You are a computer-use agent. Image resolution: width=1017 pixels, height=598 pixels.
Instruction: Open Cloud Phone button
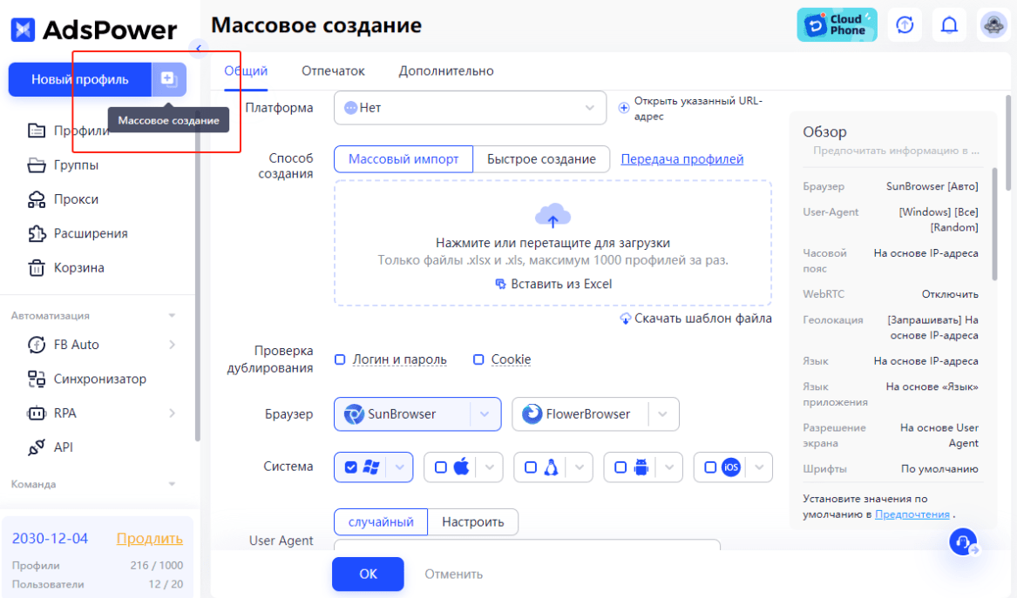point(837,25)
